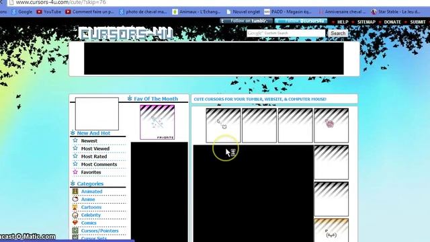Open the Newest cursors list
This screenshot has height=242, width=430.
click(x=89, y=140)
